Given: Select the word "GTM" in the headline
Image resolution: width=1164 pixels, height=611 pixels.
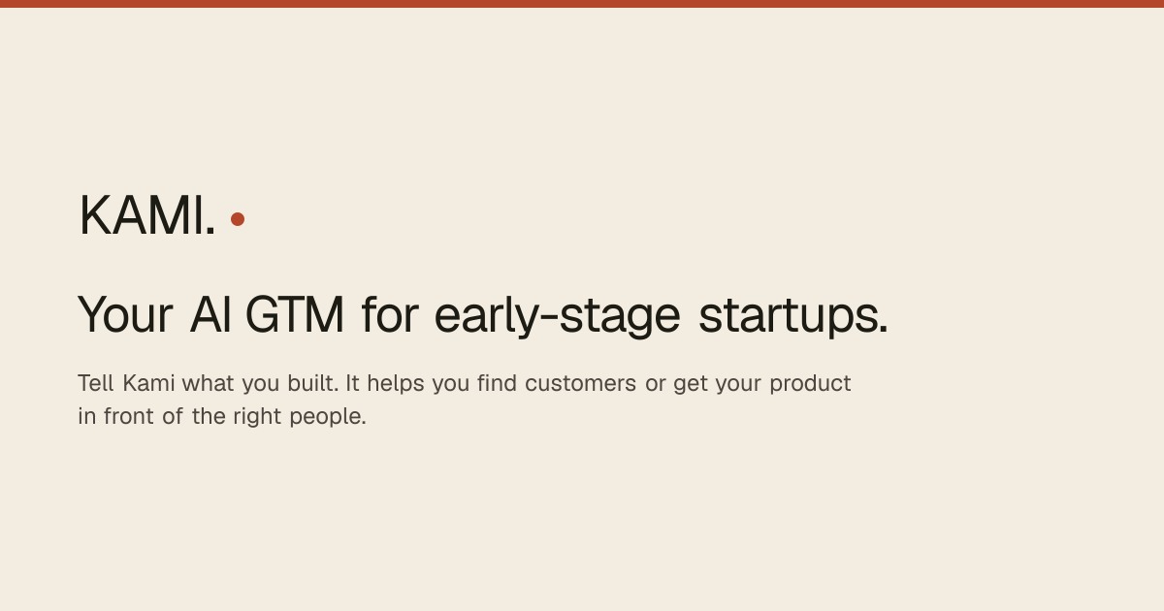Looking at the screenshot, I should coord(295,315).
